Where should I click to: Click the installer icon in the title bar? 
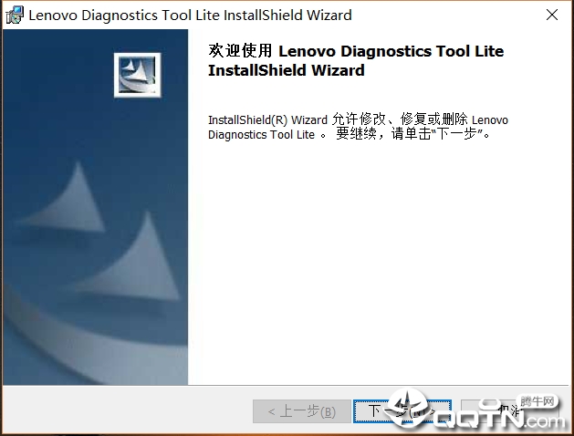click(x=15, y=15)
